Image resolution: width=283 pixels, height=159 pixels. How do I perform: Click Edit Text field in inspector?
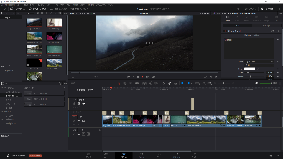[x=249, y=49]
